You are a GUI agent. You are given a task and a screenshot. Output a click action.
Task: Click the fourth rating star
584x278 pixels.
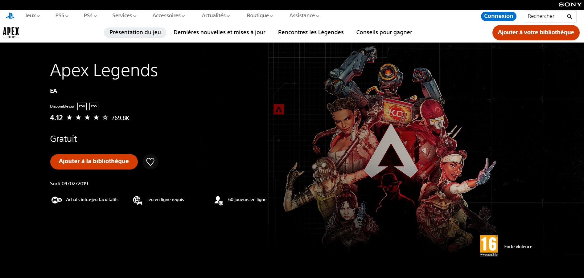coord(96,117)
